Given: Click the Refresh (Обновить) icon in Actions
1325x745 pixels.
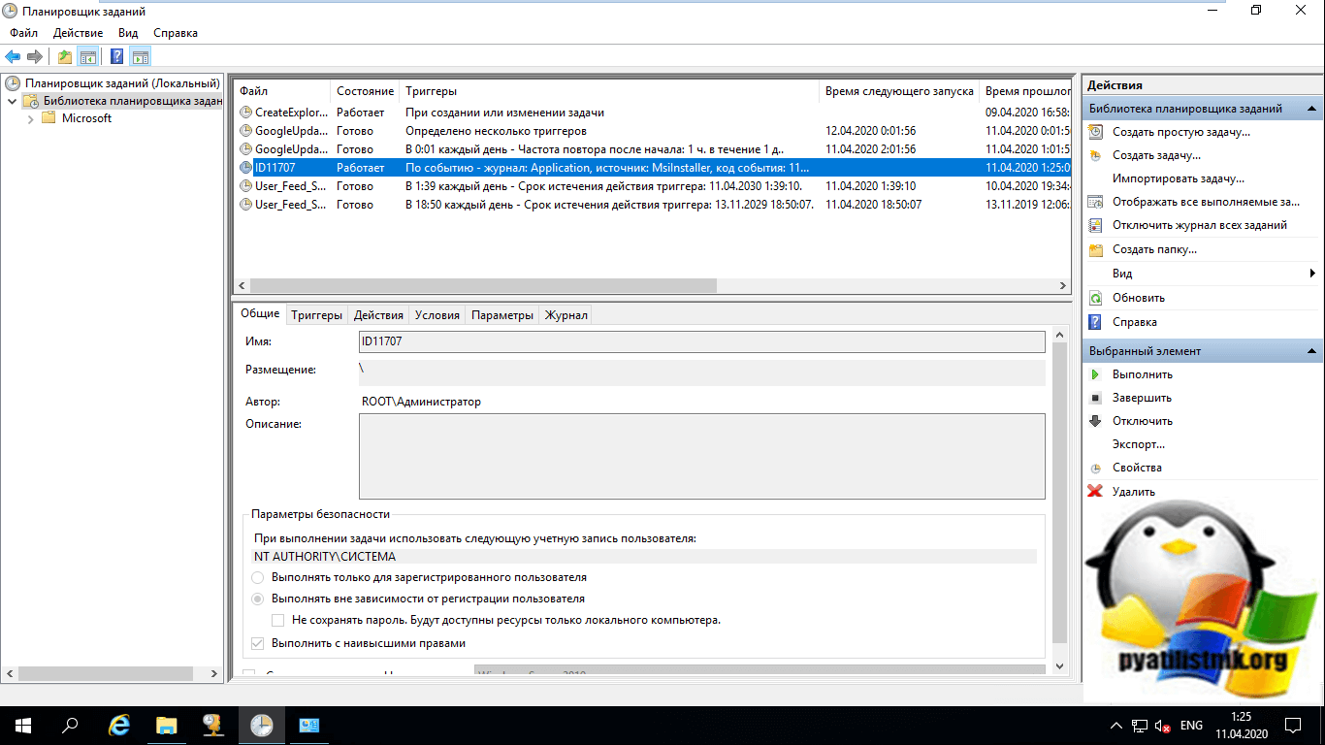Looking at the screenshot, I should tap(1095, 298).
